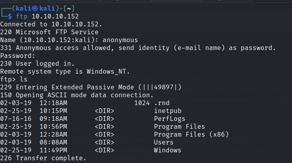The image size is (292, 163).
Task: Click the 'ftp 10.10.10.152' command text
Action: (47, 16)
